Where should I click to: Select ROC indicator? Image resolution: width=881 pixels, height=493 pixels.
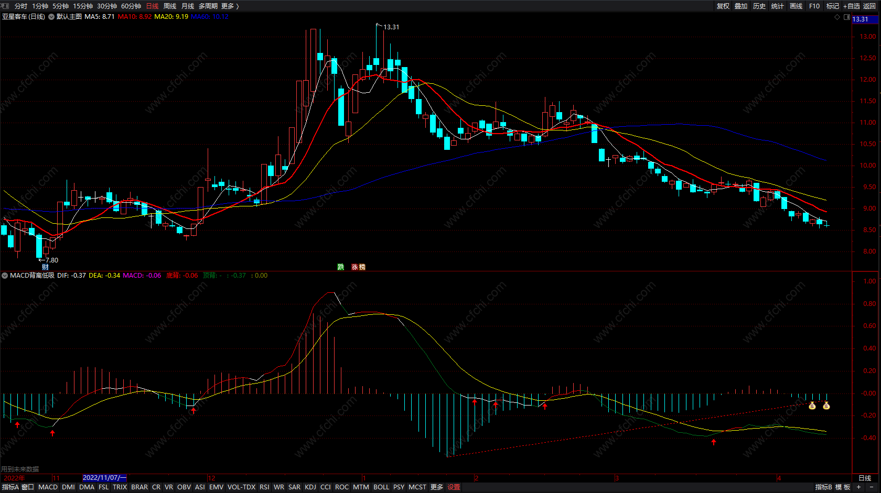pos(342,487)
